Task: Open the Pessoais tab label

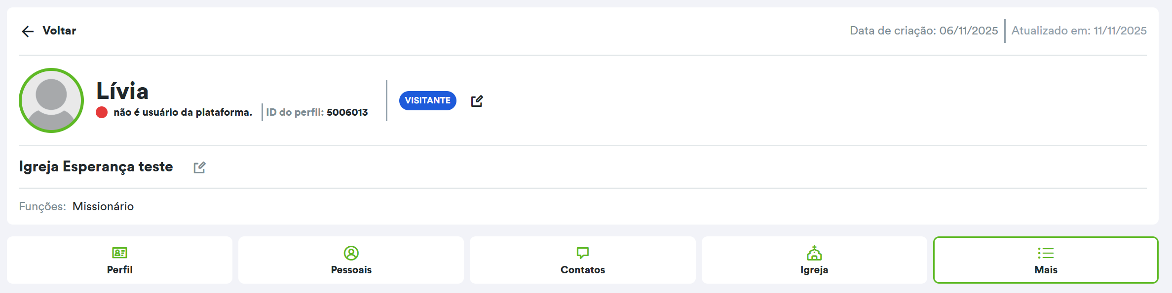Action: [x=351, y=270]
